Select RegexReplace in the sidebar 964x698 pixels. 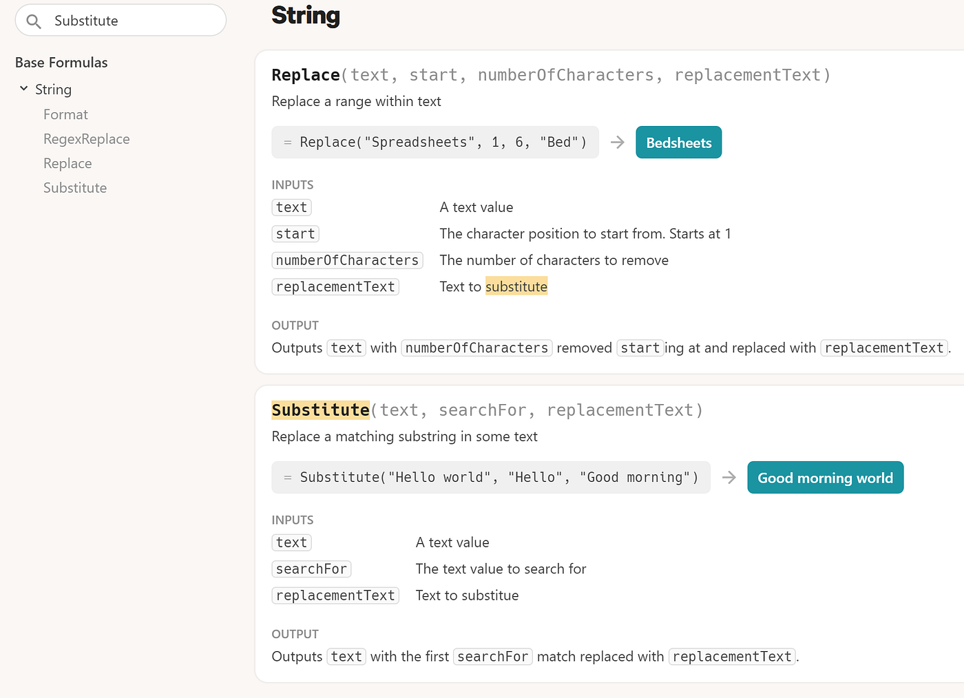pos(87,139)
